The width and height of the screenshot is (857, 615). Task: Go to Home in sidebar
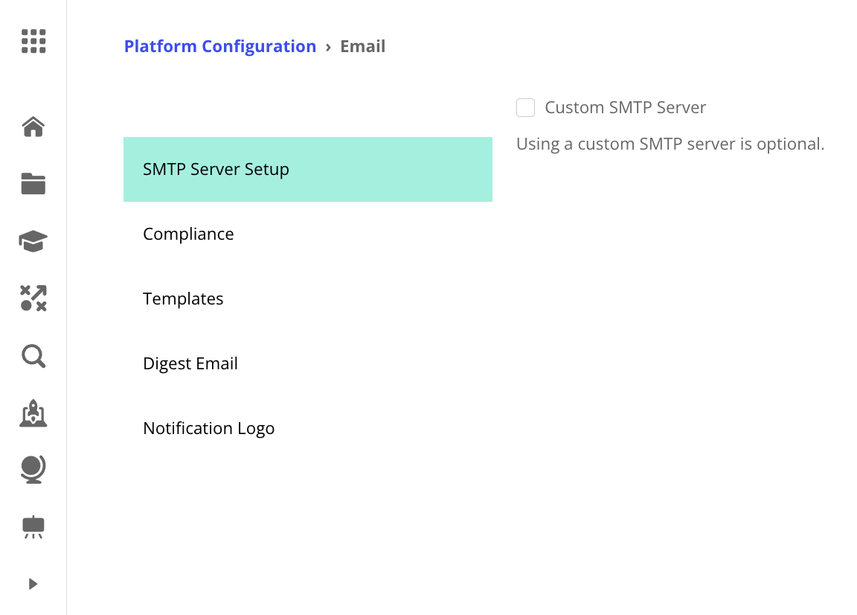[x=33, y=127]
